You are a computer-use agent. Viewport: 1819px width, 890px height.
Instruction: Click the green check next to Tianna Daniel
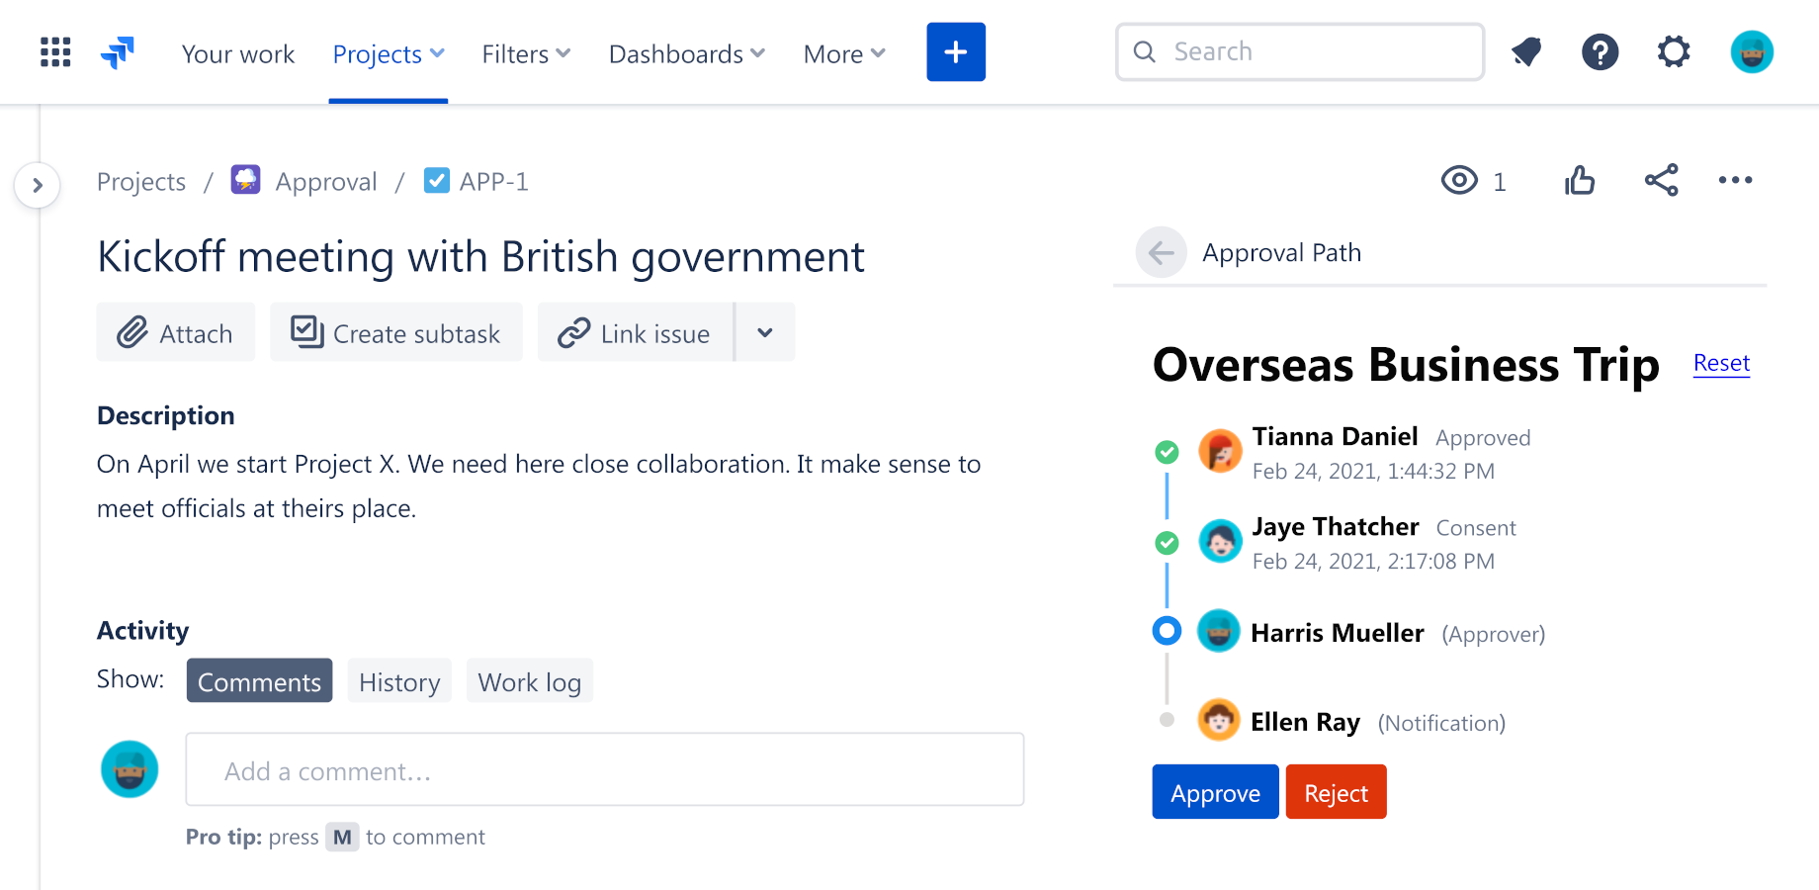[x=1167, y=452]
